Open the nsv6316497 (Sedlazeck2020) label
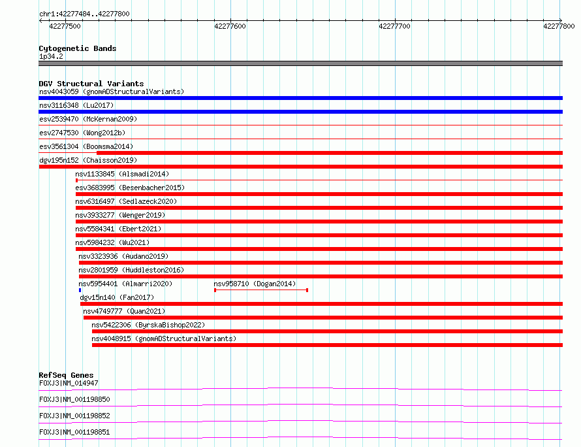The image size is (581, 447). [126, 201]
